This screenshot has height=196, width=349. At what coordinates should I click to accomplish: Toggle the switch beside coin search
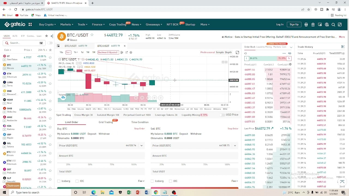(x=50, y=43)
